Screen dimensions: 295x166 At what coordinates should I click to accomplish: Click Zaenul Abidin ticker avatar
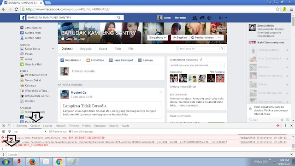pyautogui.click(x=252, y=28)
